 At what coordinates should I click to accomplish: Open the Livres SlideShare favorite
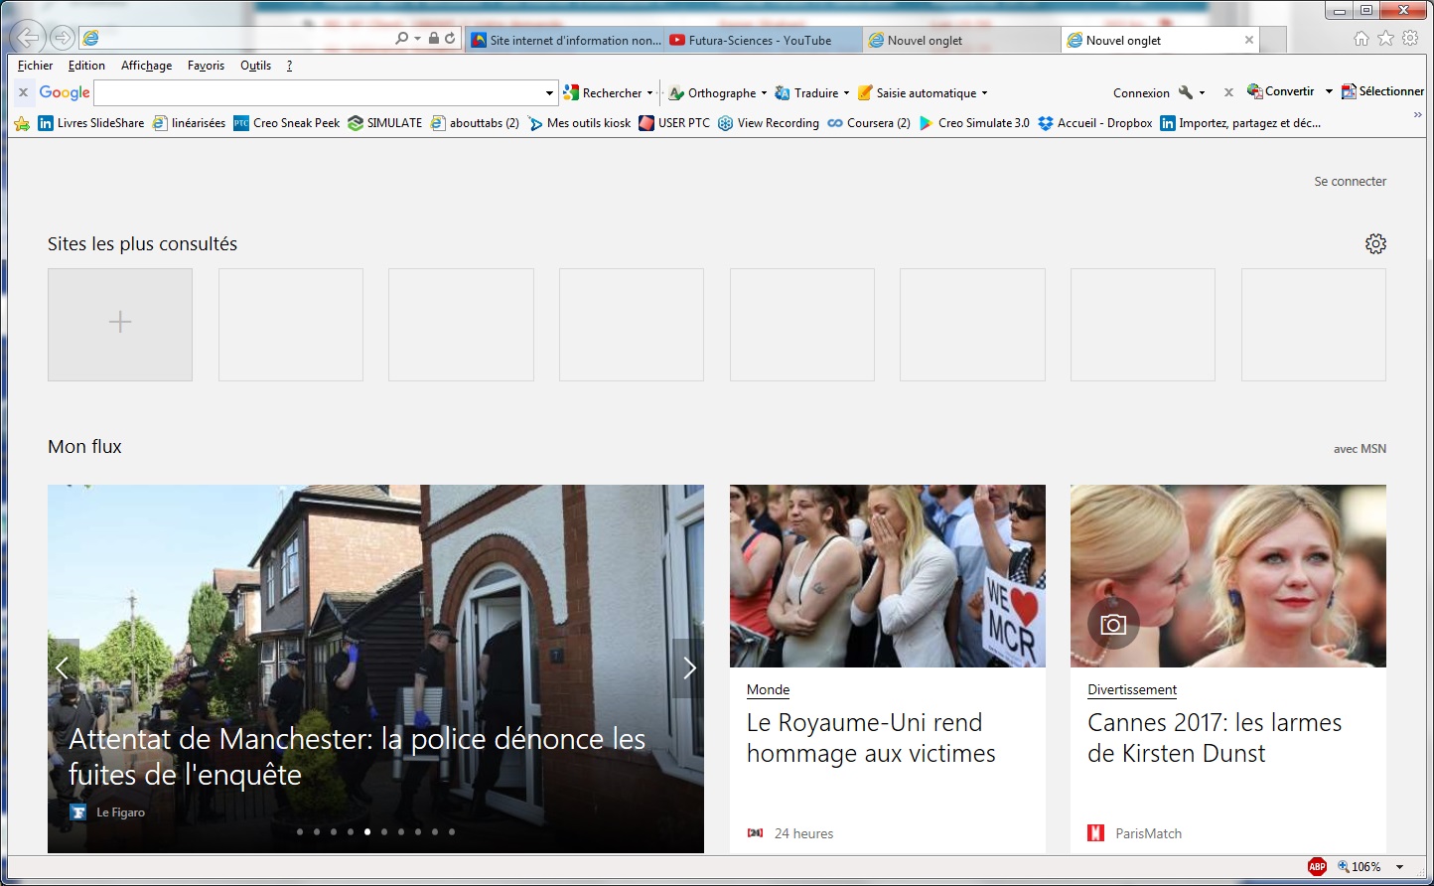[91, 123]
